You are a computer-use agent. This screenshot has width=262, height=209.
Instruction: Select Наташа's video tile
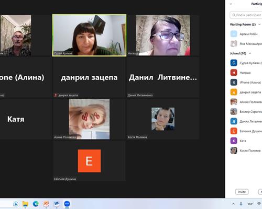tap(163, 36)
